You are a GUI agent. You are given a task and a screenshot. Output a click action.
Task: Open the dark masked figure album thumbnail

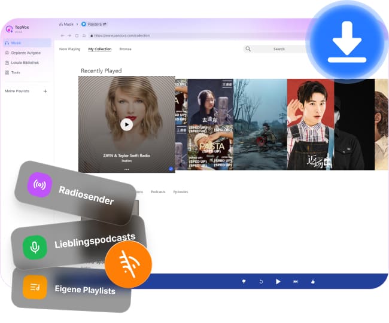pyautogui.click(x=354, y=124)
